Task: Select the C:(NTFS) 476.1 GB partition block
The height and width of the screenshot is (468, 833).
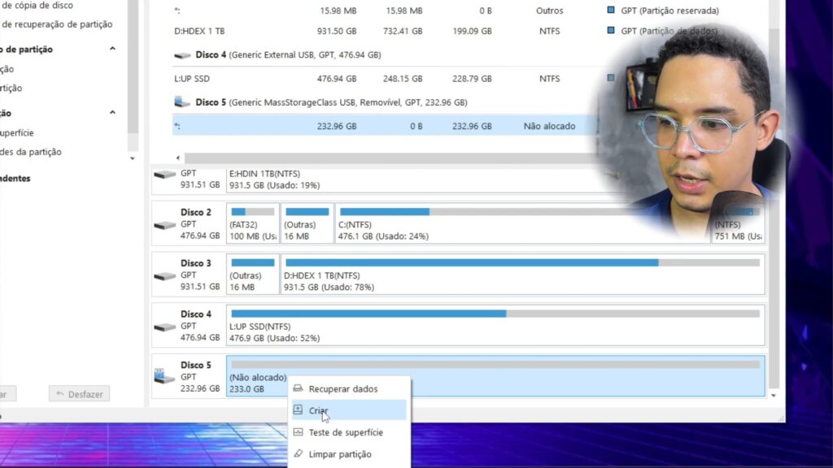Action: [522, 223]
